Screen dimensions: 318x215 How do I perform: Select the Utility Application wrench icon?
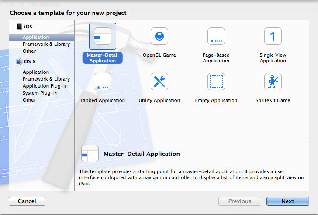[x=159, y=82]
